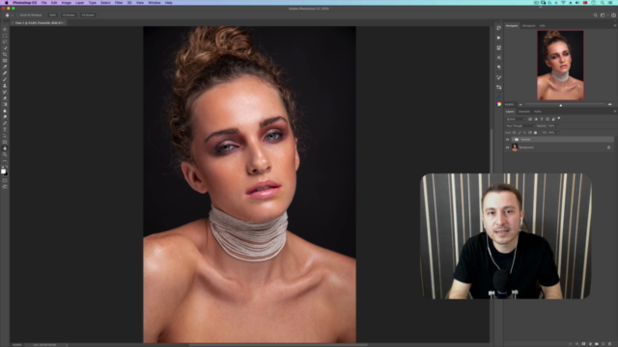Hide the Background layer
This screenshot has height=347, width=618.
coord(508,147)
